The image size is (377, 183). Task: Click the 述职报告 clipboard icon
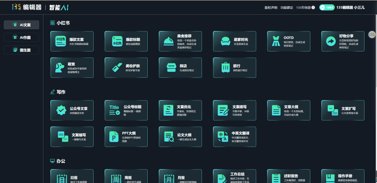click(x=276, y=179)
